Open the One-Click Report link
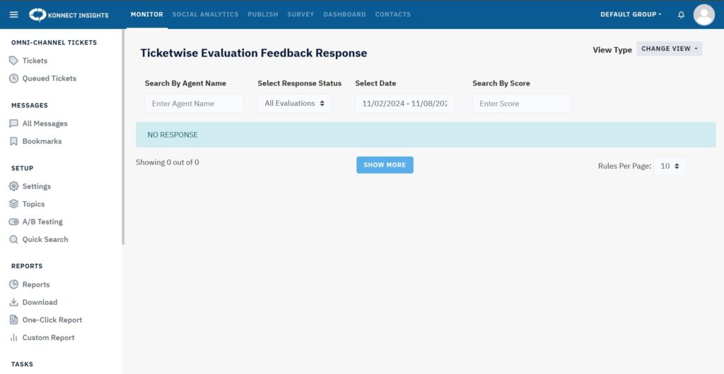The width and height of the screenshot is (724, 374). [x=52, y=320]
